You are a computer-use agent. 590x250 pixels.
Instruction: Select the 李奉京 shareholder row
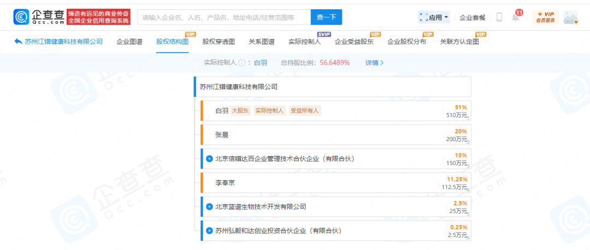336,183
